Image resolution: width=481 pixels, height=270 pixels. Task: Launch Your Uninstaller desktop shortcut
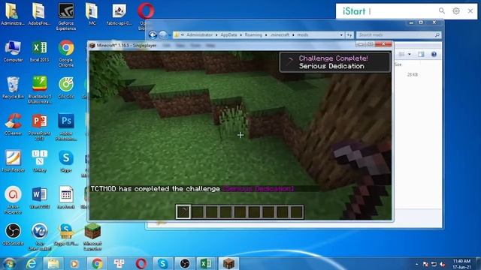pyautogui.click(x=39, y=237)
